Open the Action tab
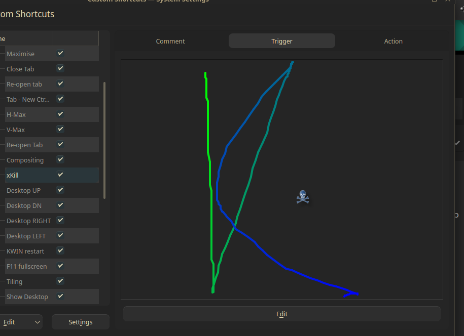This screenshot has width=464, height=336. 393,41
